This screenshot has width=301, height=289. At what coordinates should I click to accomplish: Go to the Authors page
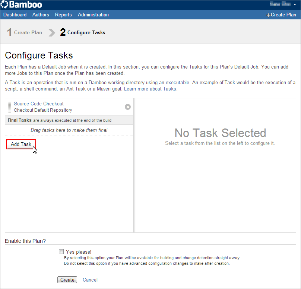click(x=41, y=15)
